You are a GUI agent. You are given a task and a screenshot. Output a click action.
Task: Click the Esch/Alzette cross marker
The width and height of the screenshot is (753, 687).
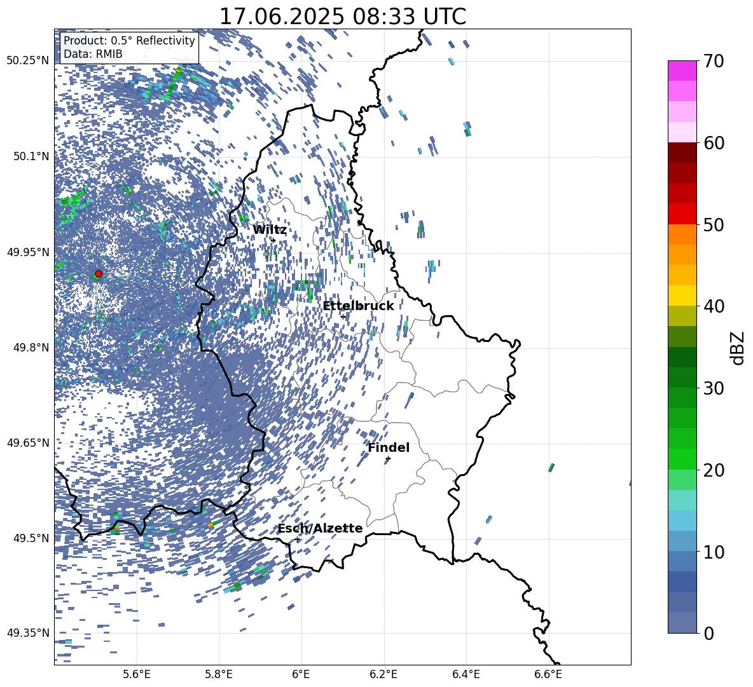297,539
